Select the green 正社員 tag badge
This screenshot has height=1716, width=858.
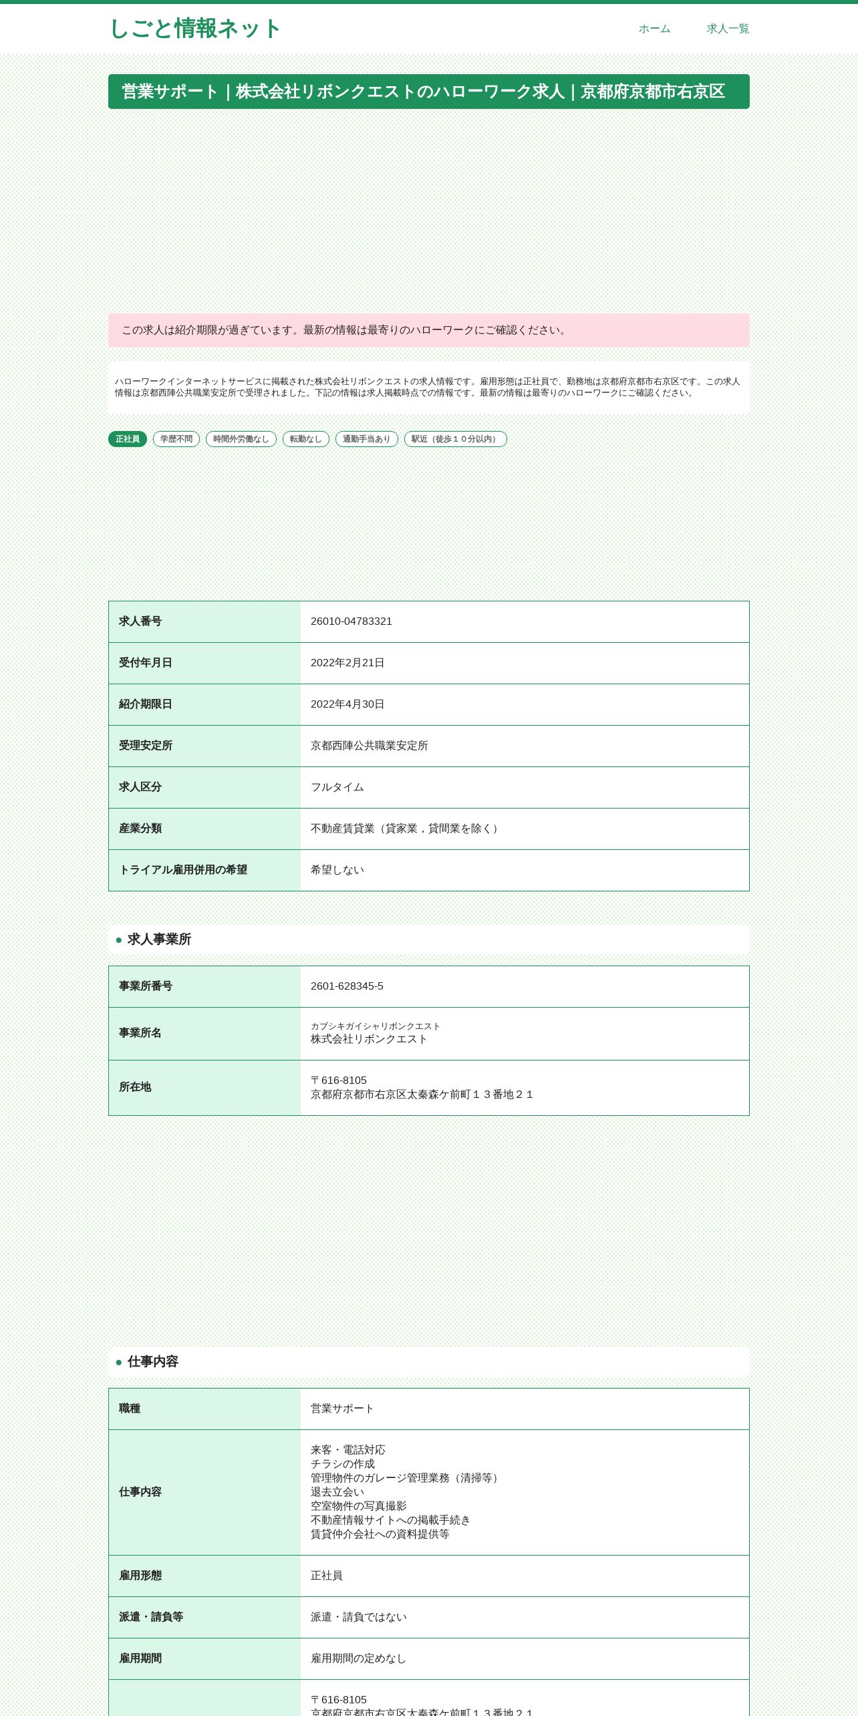128,439
